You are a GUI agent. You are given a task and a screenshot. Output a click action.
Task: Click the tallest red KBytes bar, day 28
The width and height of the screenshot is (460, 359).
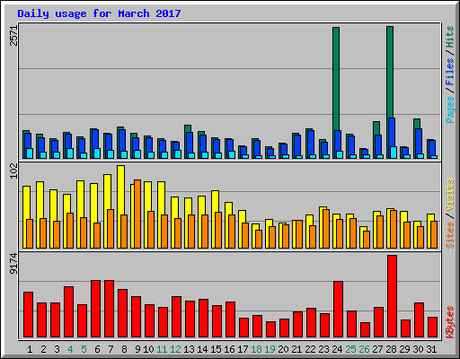[392, 296]
